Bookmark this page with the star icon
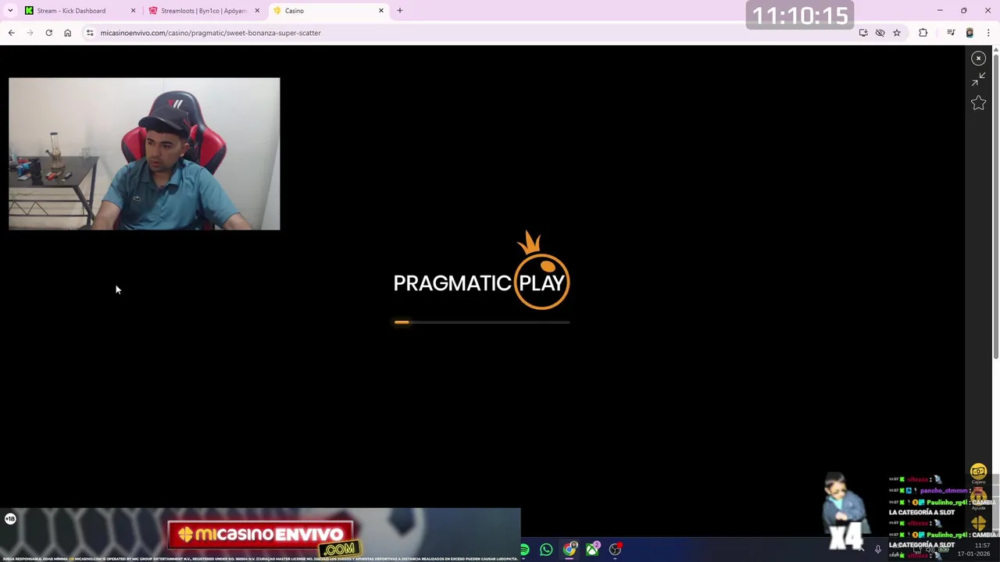 coord(897,33)
